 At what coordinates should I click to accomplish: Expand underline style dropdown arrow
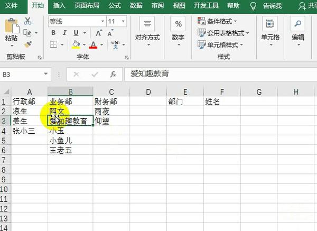(85, 33)
